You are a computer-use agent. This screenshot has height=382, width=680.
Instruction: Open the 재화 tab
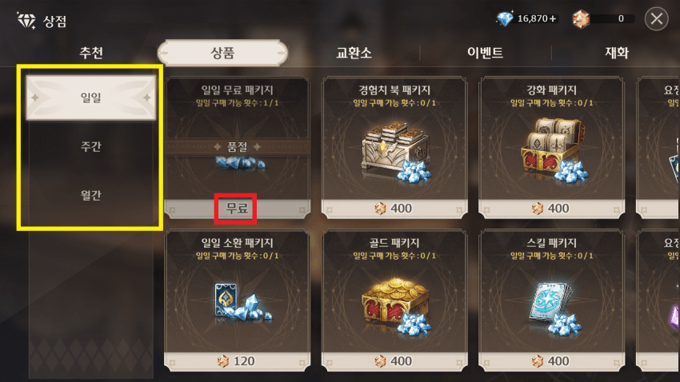point(617,53)
